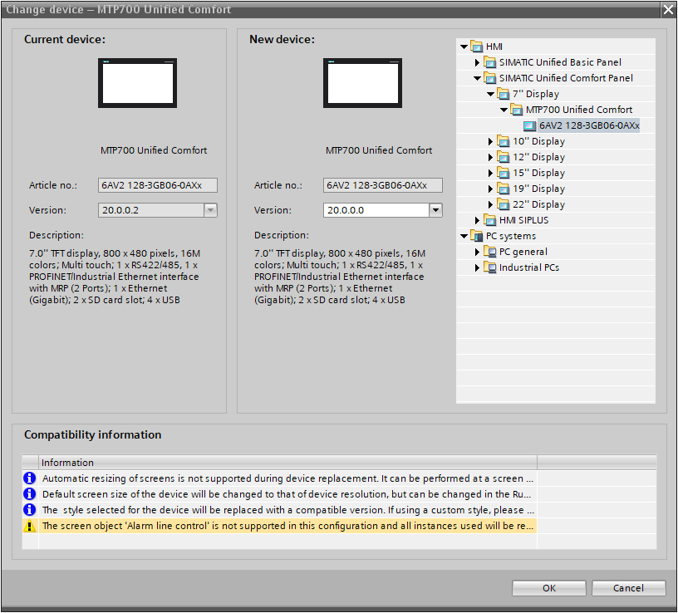Image resolution: width=678 pixels, height=613 pixels.
Task: Select the HMI SIPLUS tree label
Action: point(523,220)
